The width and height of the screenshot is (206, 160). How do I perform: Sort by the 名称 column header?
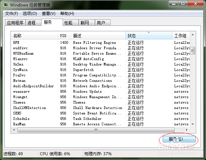(x=35, y=36)
